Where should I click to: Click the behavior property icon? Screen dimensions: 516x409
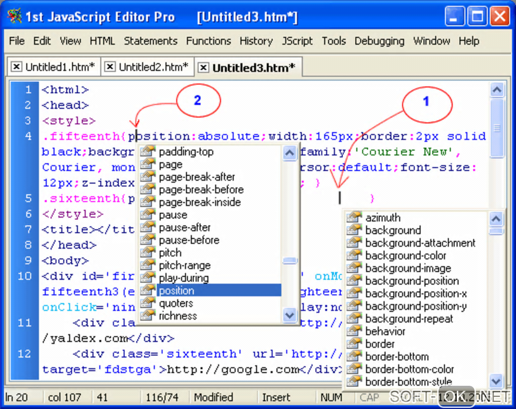click(x=355, y=331)
